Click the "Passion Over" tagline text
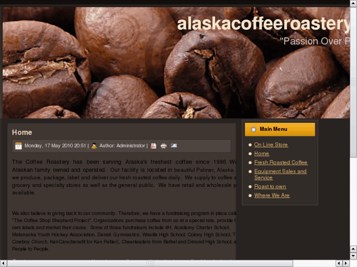This screenshot has width=357, height=267. (x=315, y=41)
